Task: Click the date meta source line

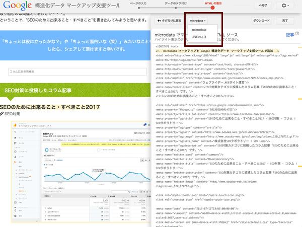Action: pyautogui.click(x=197, y=209)
